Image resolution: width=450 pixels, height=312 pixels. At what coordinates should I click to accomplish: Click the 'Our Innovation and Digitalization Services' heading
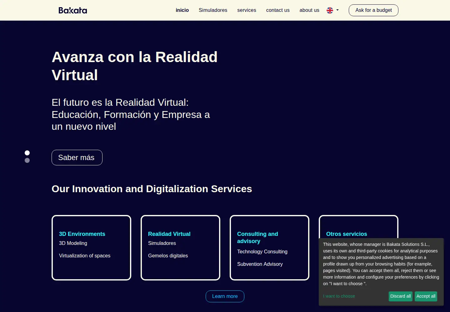click(x=152, y=189)
